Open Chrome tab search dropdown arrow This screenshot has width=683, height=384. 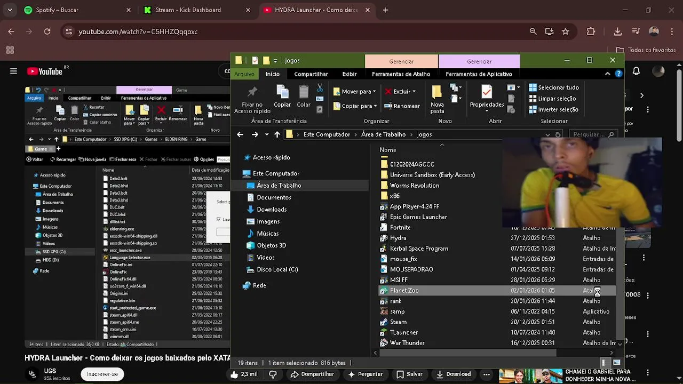(x=10, y=10)
